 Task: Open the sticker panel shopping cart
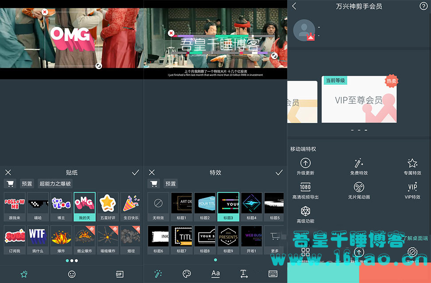pos(11,184)
